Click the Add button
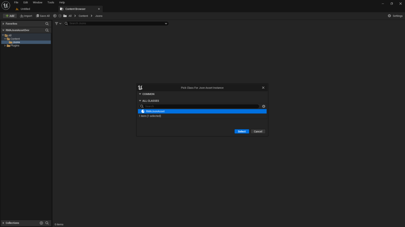This screenshot has height=227, width=405. (x=10, y=16)
